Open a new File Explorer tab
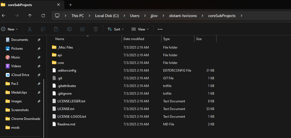 click(x=71, y=5)
